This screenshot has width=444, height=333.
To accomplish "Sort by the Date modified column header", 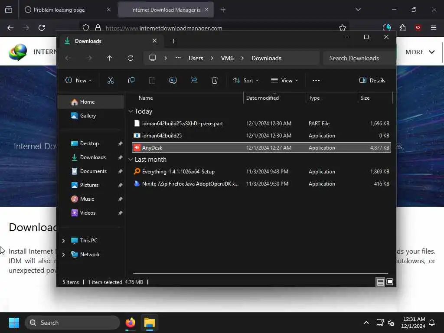I will click(274, 98).
